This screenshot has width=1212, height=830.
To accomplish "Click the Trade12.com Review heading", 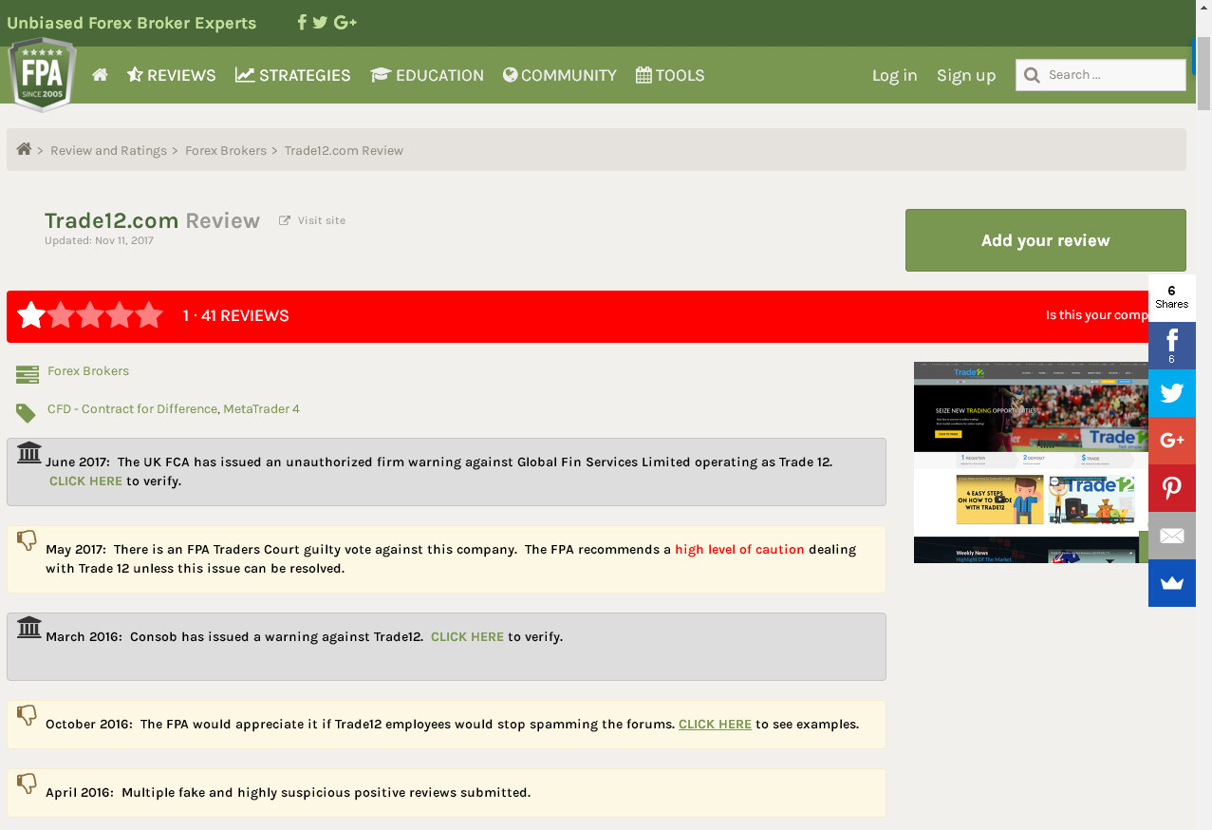I will 152,220.
